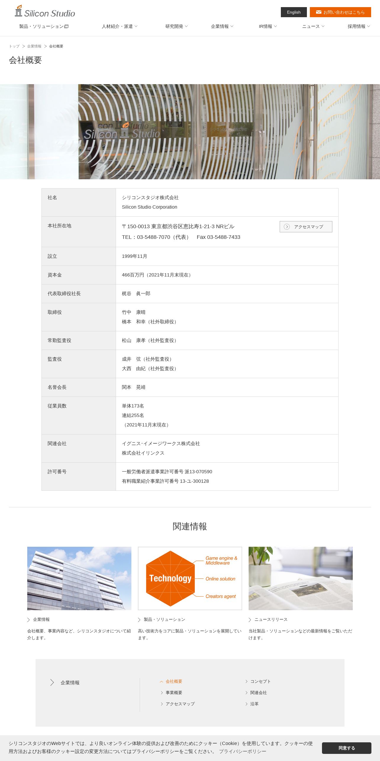Expand the IR情報 dropdown arrow
Viewport: 380px width, 761px height.
[x=276, y=26]
